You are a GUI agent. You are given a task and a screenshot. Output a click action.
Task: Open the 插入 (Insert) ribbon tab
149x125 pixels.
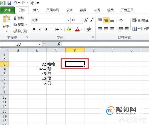pyautogui.click(x=36, y=10)
